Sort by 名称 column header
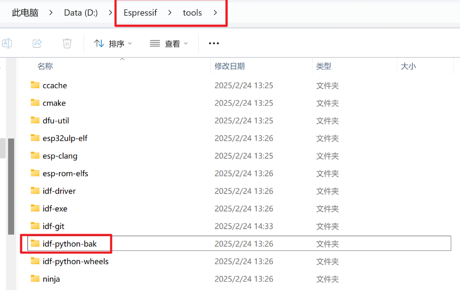Viewport: 460px width, 294px height. pyautogui.click(x=45, y=66)
